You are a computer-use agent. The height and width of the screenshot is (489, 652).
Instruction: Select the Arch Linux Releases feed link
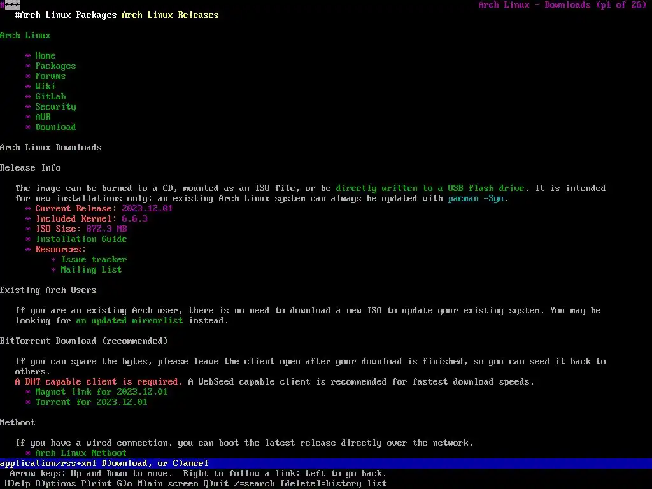point(170,15)
